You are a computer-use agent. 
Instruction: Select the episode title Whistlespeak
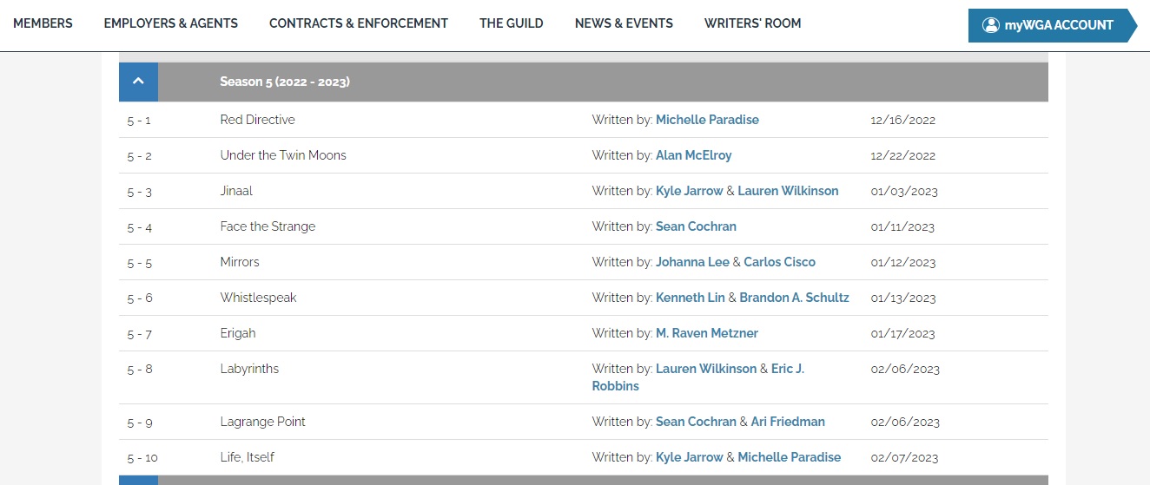click(258, 298)
